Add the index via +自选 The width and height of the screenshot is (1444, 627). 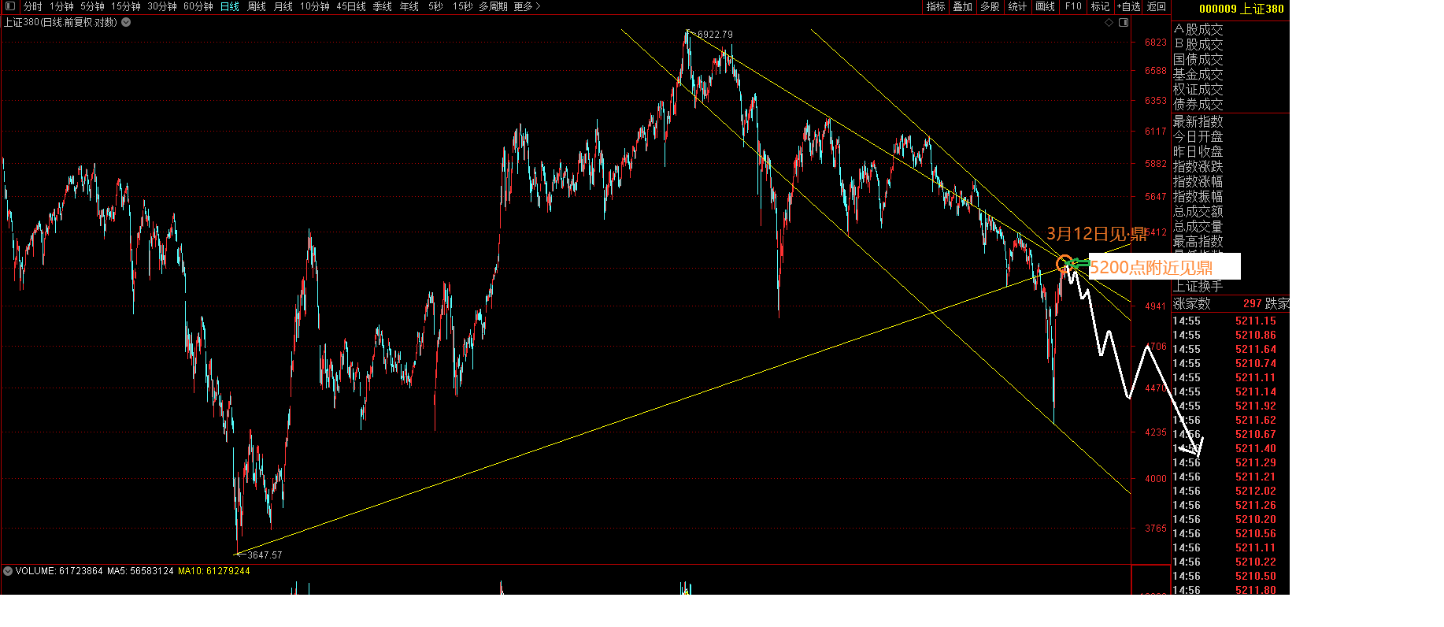pos(1128,6)
